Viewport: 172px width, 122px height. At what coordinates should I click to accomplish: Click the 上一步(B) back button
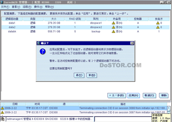117,95
